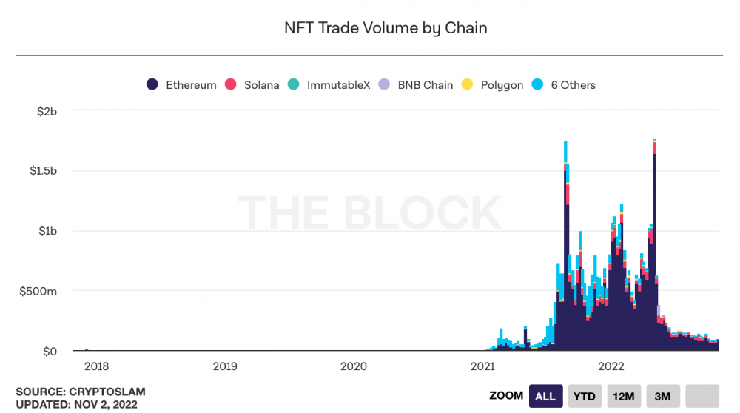The image size is (740, 413).
Task: Show or hide 6 Others label
Action: coord(573,85)
